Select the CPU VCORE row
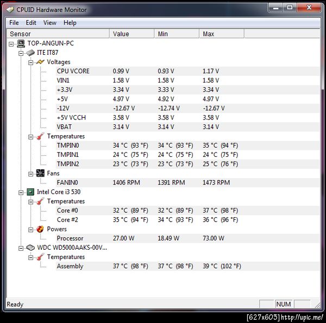 coord(188,71)
